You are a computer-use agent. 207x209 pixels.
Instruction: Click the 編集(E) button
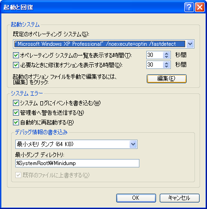167,79
